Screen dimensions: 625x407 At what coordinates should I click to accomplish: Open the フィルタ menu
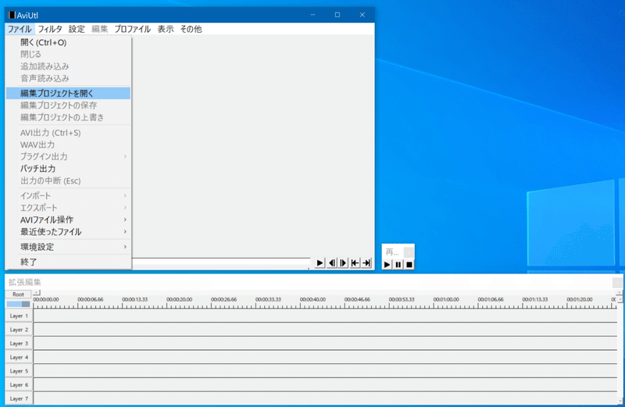pos(50,29)
